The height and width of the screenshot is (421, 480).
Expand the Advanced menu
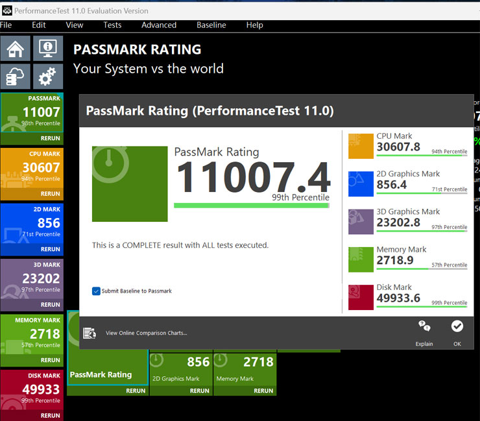point(159,25)
